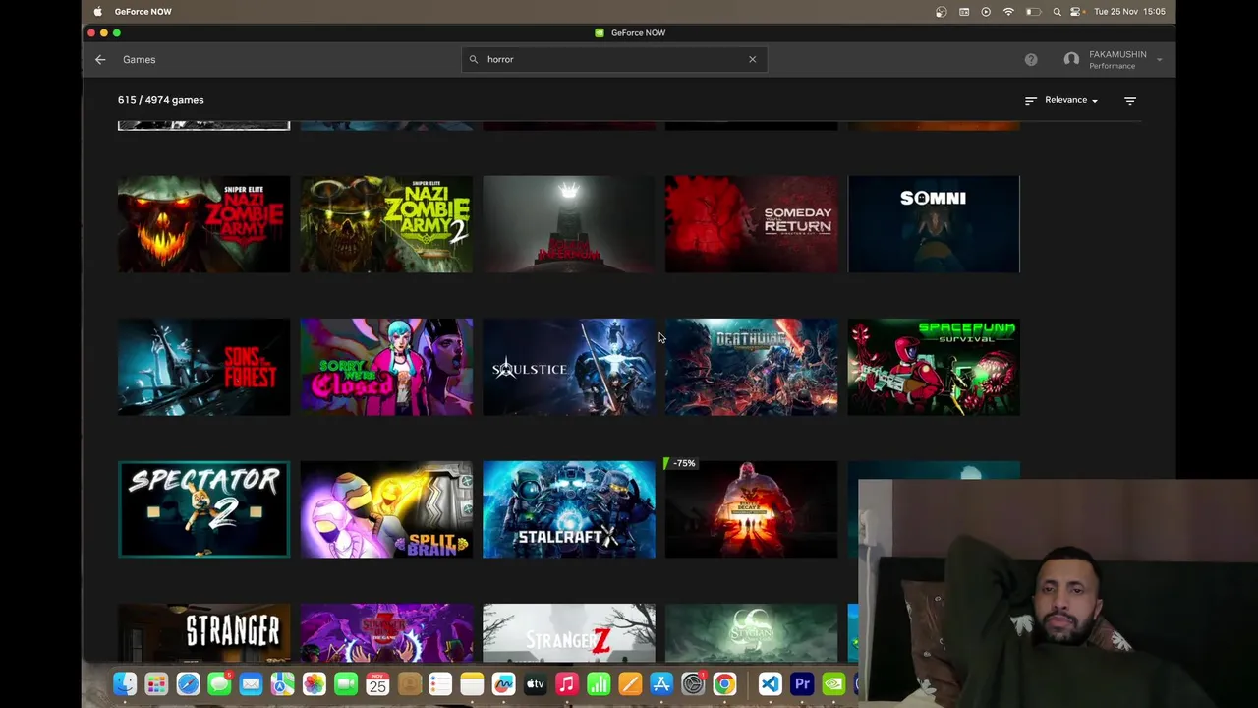Open Apple TV from the dock
The width and height of the screenshot is (1258, 708).
[535, 684]
